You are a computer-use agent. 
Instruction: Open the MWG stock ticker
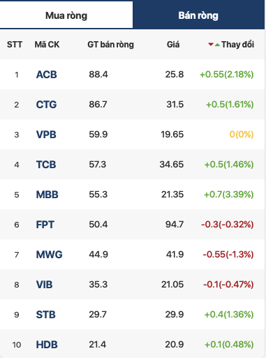(x=50, y=255)
